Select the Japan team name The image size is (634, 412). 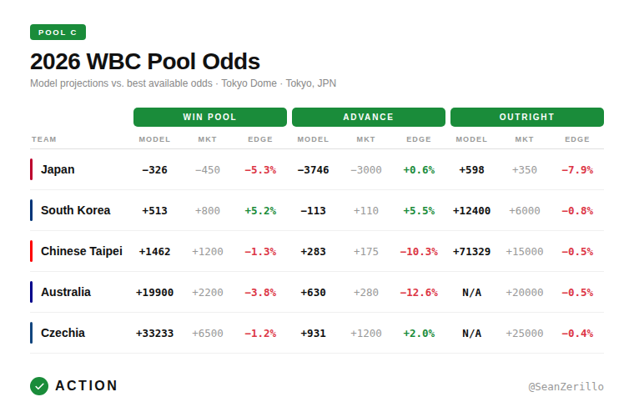58,169
